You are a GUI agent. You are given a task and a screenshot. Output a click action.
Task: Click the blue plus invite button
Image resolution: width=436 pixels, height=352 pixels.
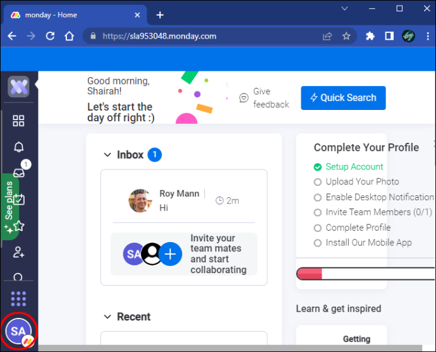coord(170,254)
